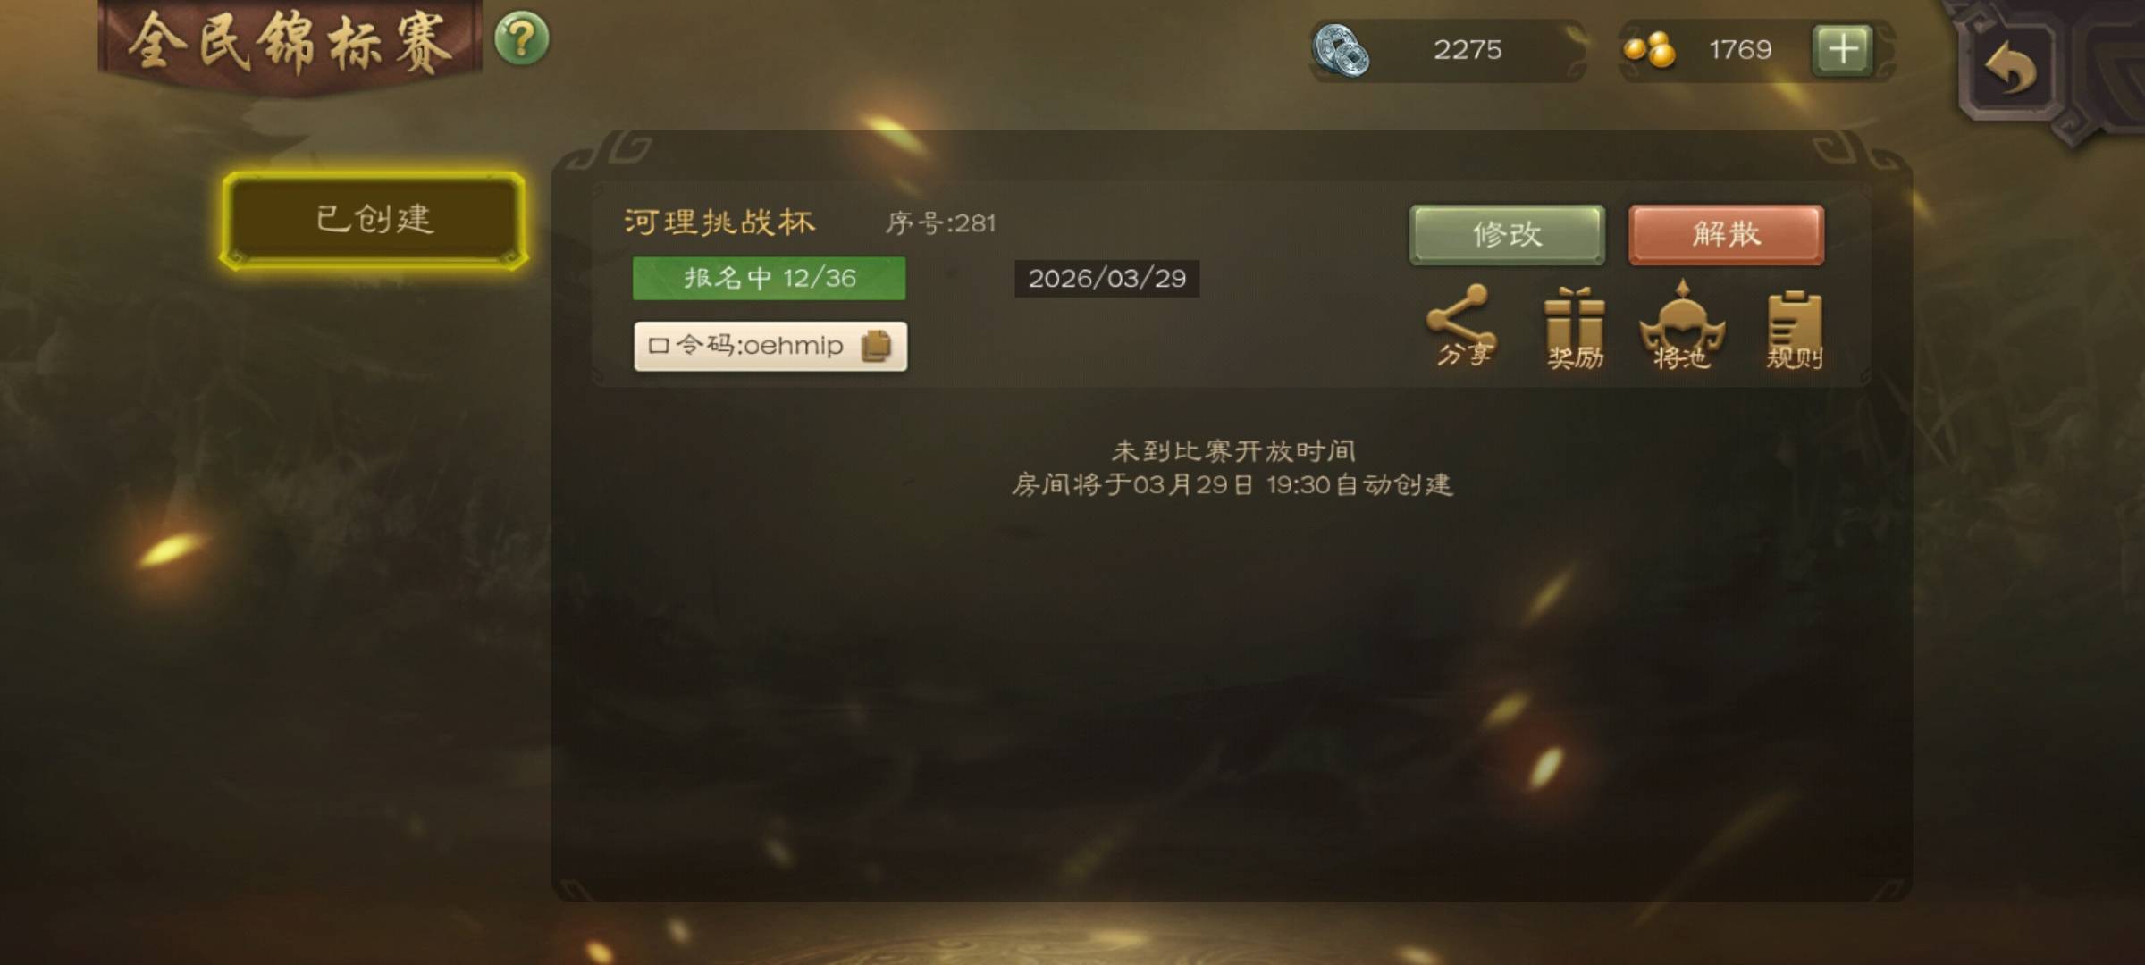Click the 河理挑战杯 tournament title
This screenshot has width=2145, height=965.
tap(719, 222)
